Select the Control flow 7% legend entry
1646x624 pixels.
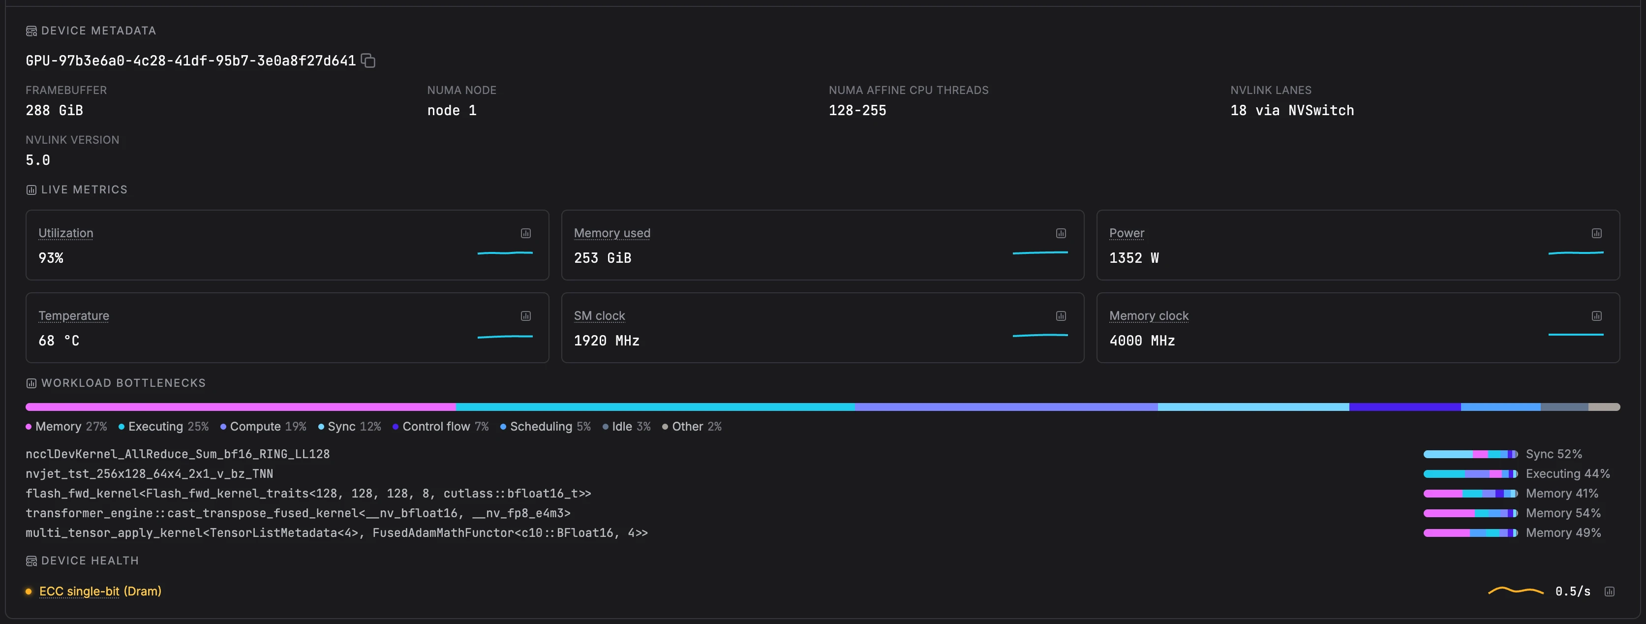coord(441,427)
